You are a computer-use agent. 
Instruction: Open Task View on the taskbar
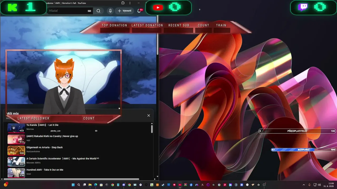[85, 185]
